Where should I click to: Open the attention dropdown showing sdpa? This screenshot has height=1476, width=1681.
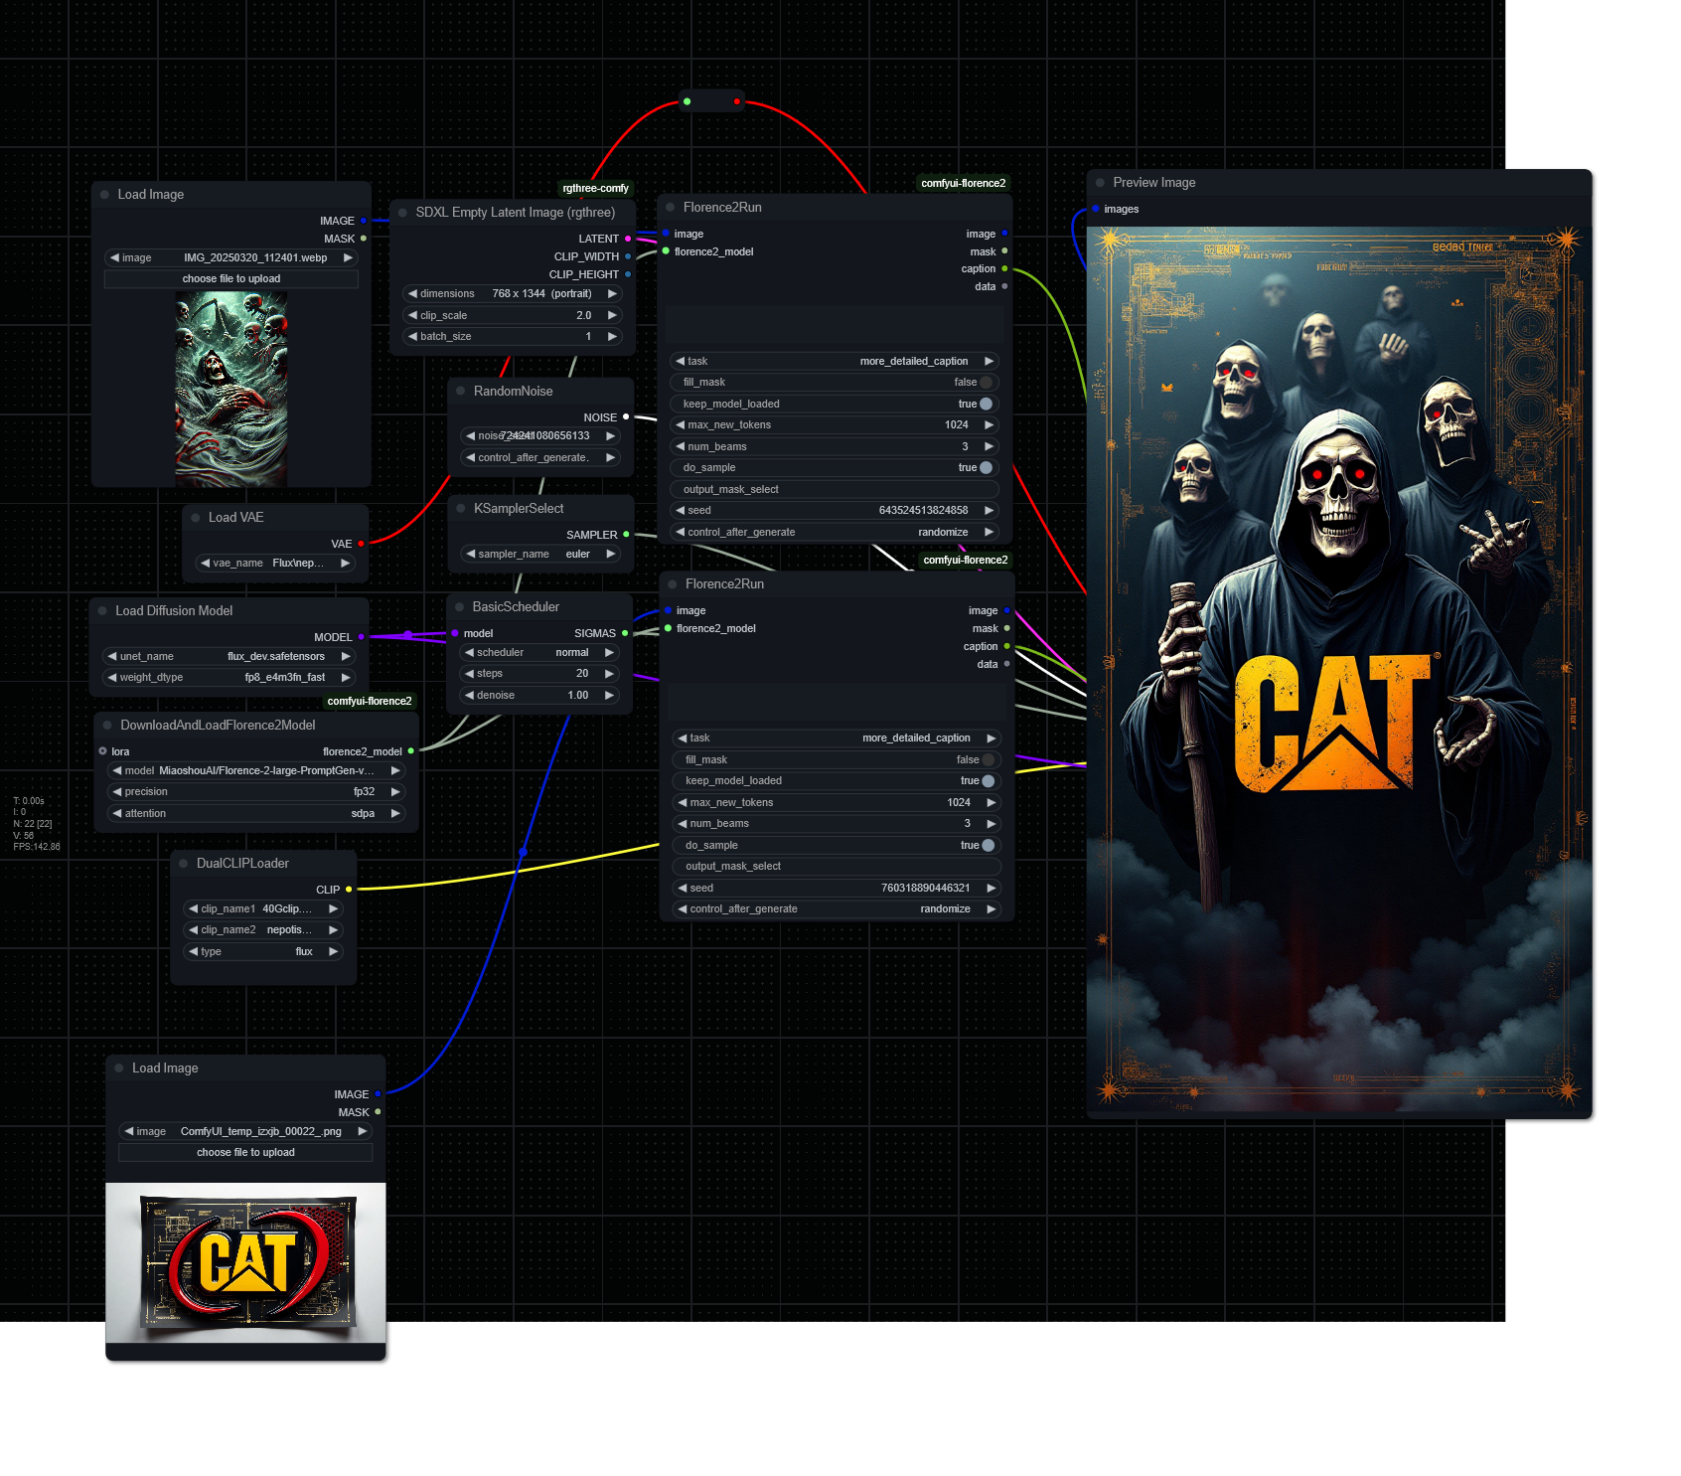256,814
